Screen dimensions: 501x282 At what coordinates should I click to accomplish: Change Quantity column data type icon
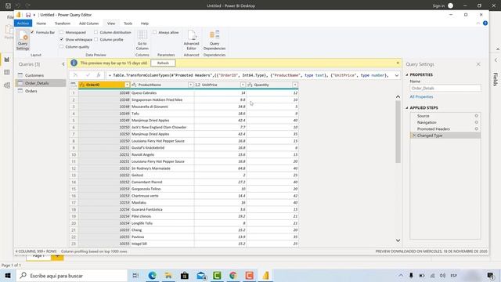pyautogui.click(x=250, y=85)
